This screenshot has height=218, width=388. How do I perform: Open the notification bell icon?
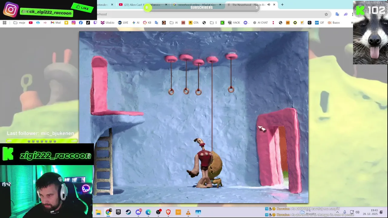pos(381,212)
